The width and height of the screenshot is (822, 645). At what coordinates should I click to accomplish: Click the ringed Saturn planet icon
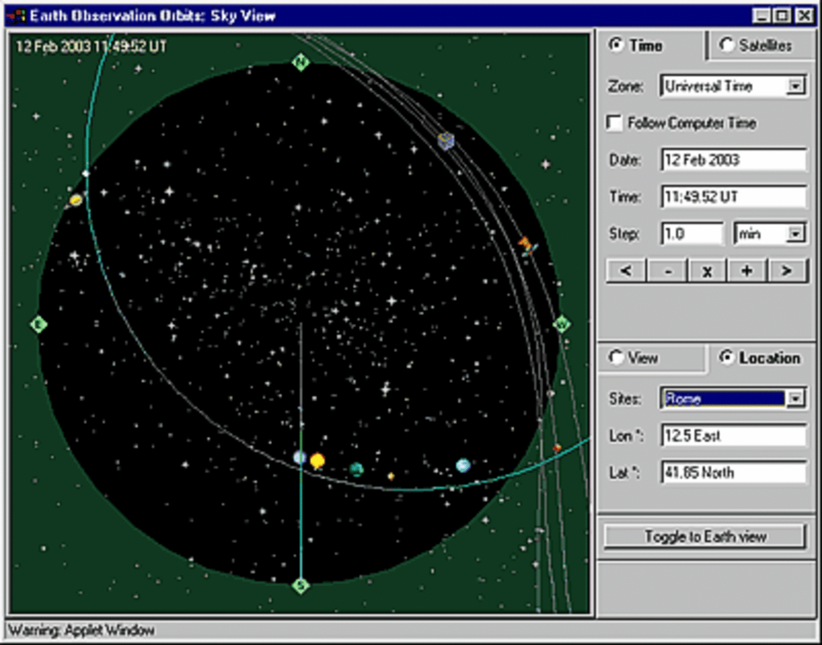[76, 199]
